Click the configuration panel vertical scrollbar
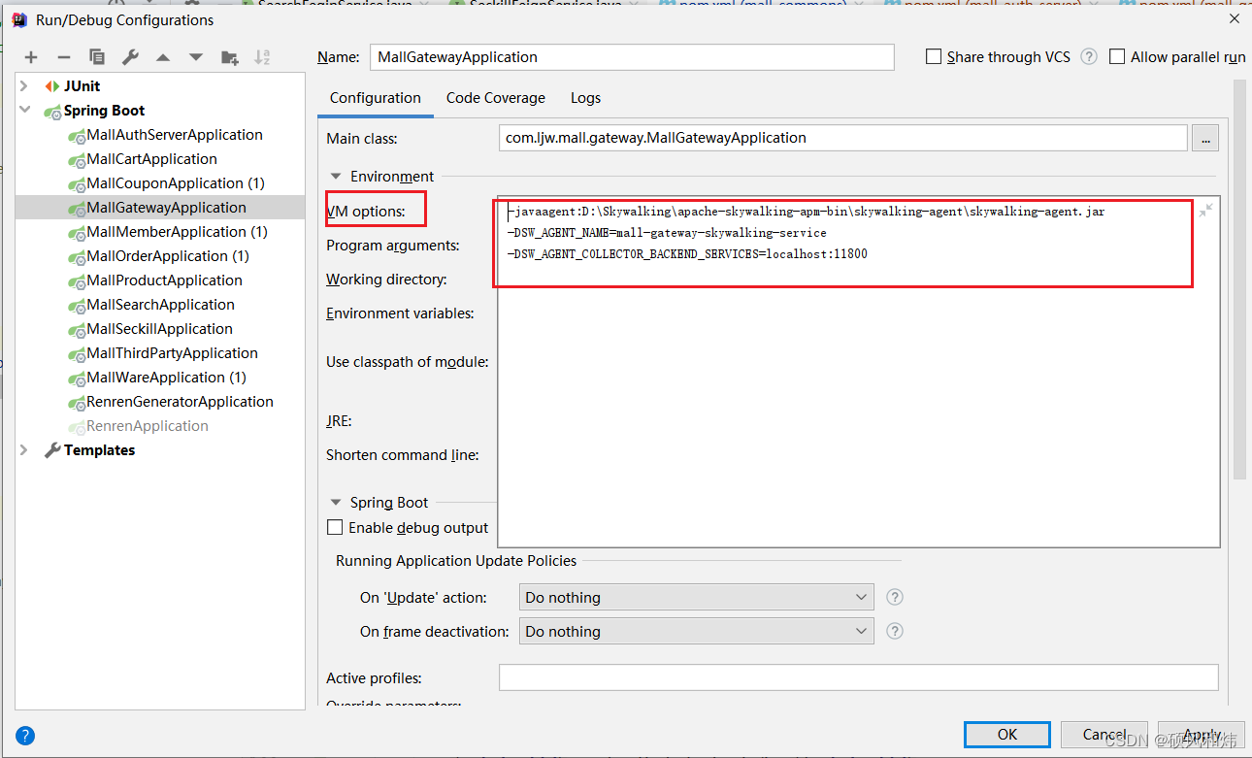The height and width of the screenshot is (758, 1252). 1239,281
